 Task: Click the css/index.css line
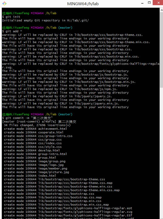pos(33,143)
